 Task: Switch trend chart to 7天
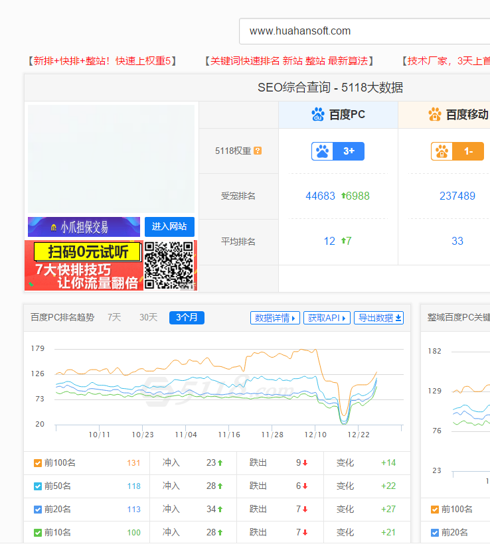pyautogui.click(x=114, y=317)
